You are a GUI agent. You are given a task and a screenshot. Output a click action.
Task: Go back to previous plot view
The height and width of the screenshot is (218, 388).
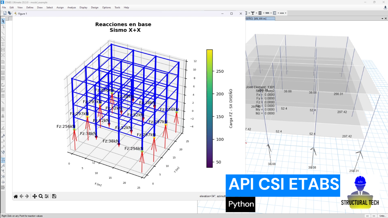pyautogui.click(x=22, y=196)
